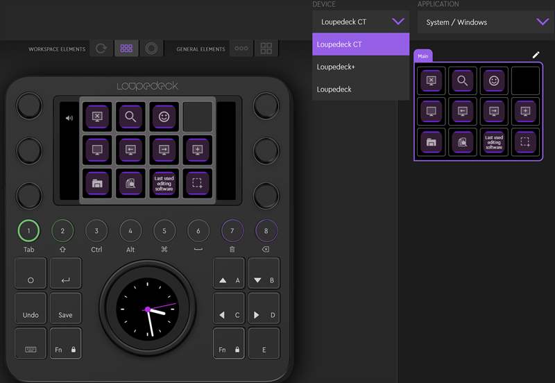Click the smiley emoji icon on device touchscreen
The height and width of the screenshot is (383, 555).
tap(164, 117)
